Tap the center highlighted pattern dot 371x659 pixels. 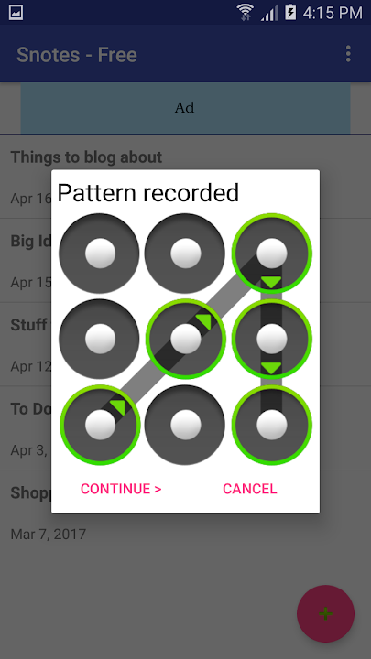click(185, 339)
